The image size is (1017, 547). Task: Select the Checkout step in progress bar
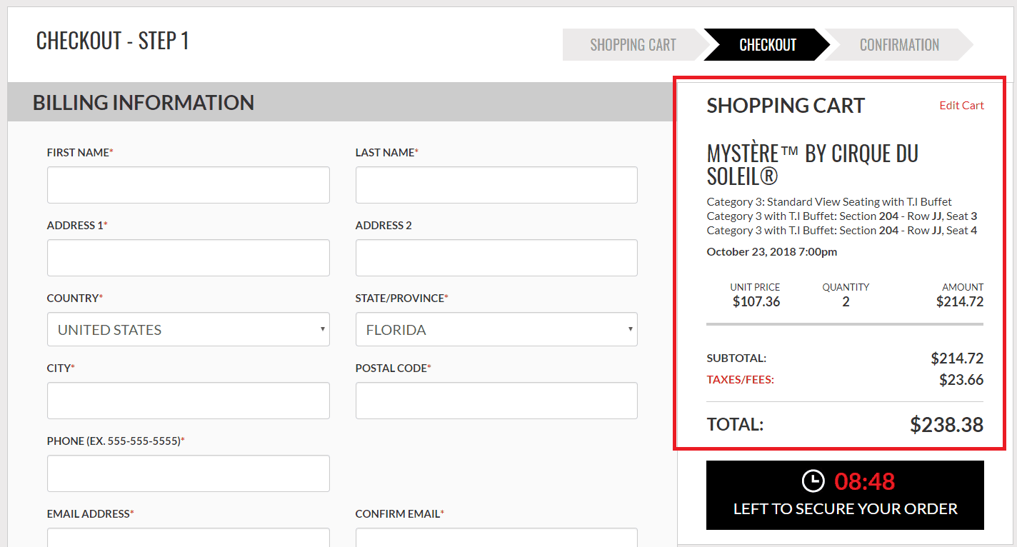[768, 45]
